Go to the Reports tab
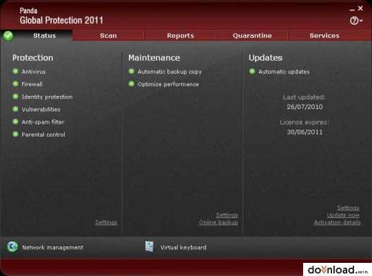 [180, 36]
